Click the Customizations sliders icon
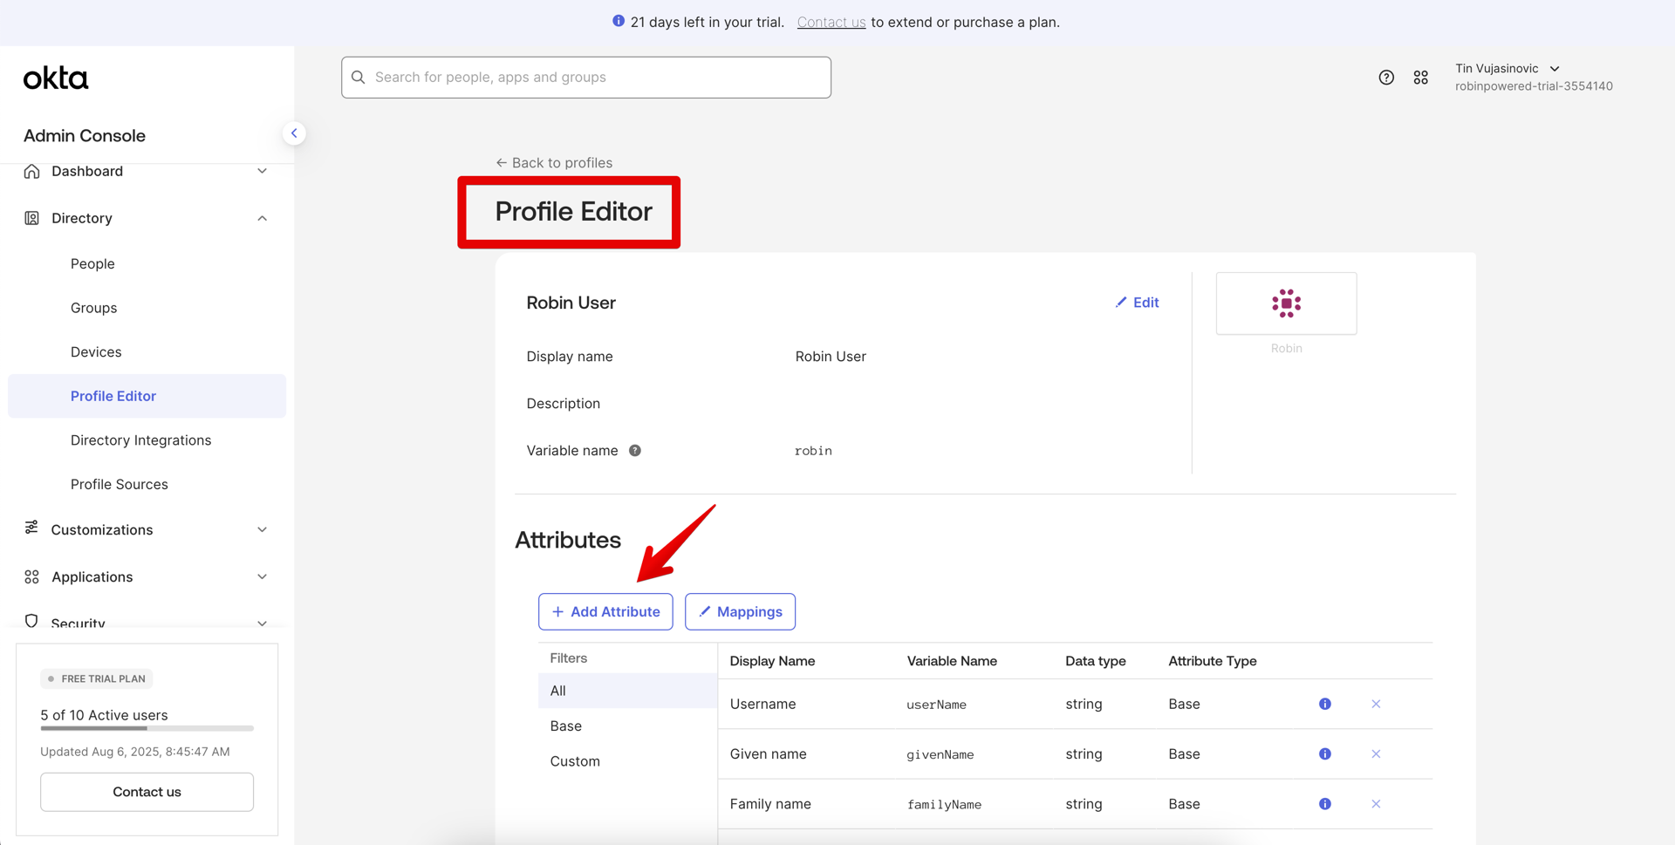 (32, 528)
